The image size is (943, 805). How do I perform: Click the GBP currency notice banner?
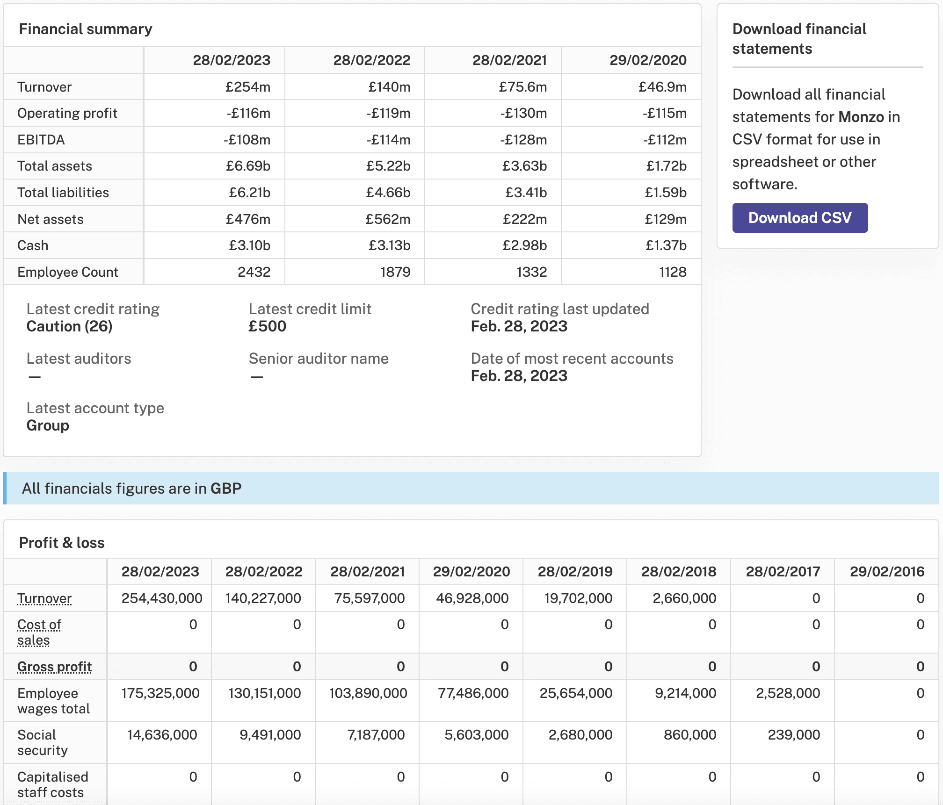pos(471,489)
